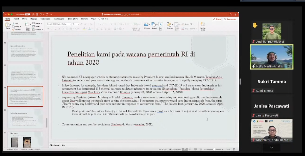The height and width of the screenshot is (156, 305).
Task: Open the Animations tab
Action: point(59,19)
